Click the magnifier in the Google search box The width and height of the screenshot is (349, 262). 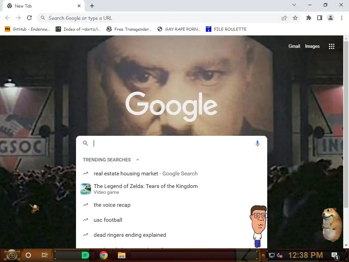(x=86, y=143)
